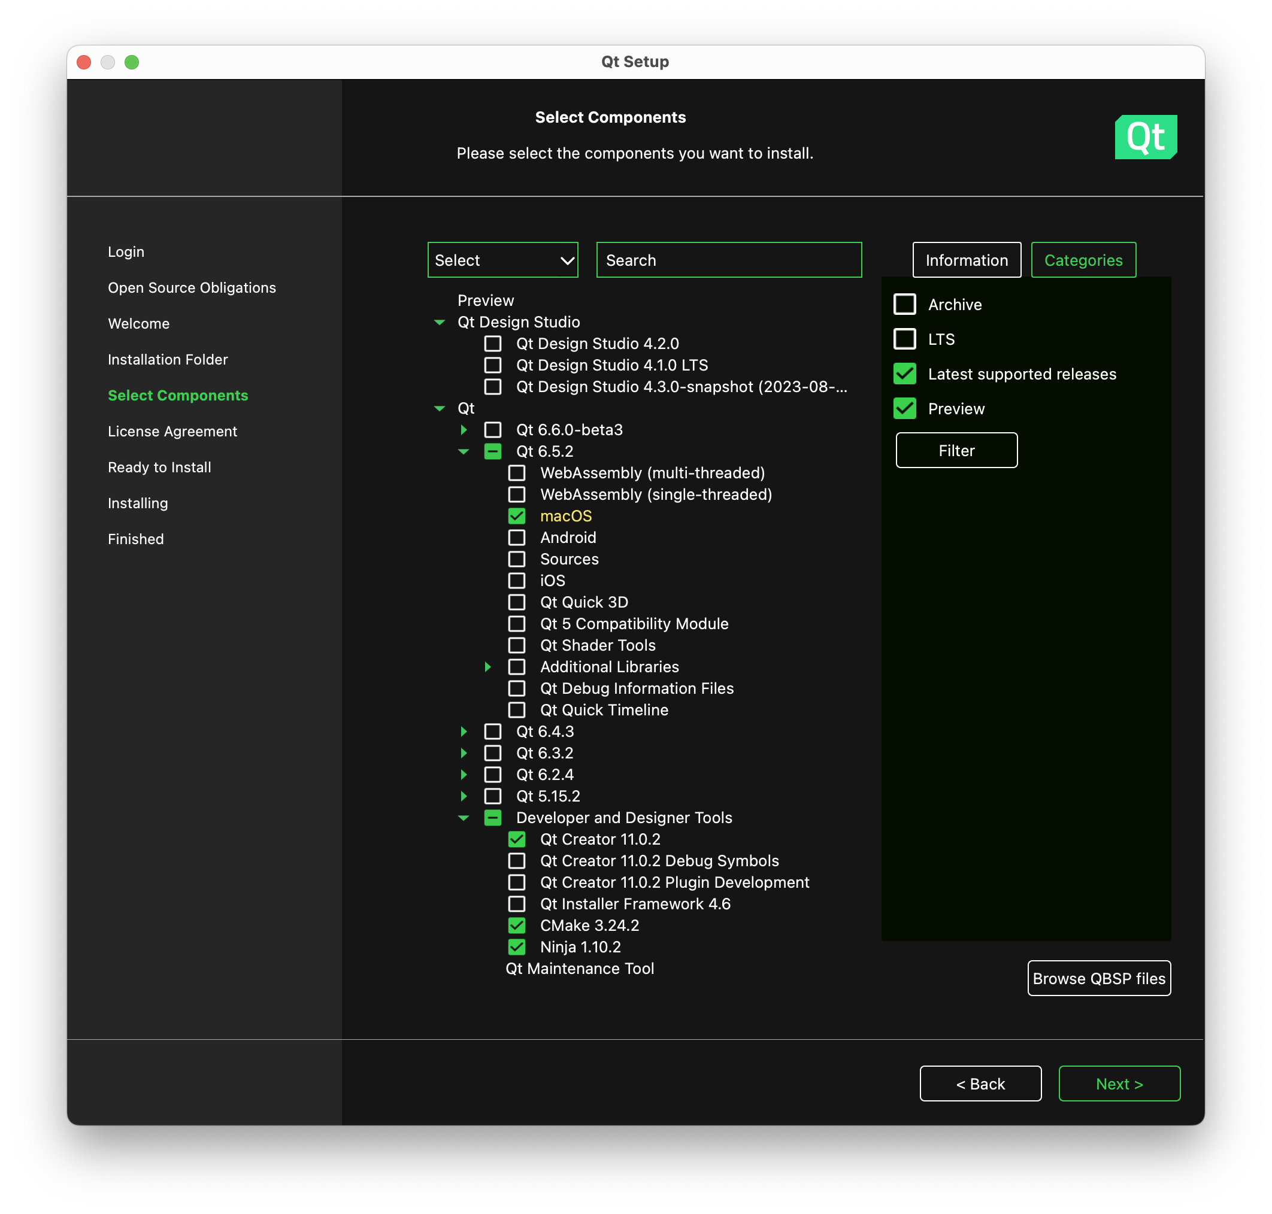This screenshot has width=1272, height=1214.
Task: Click the Filter button
Action: coord(956,450)
